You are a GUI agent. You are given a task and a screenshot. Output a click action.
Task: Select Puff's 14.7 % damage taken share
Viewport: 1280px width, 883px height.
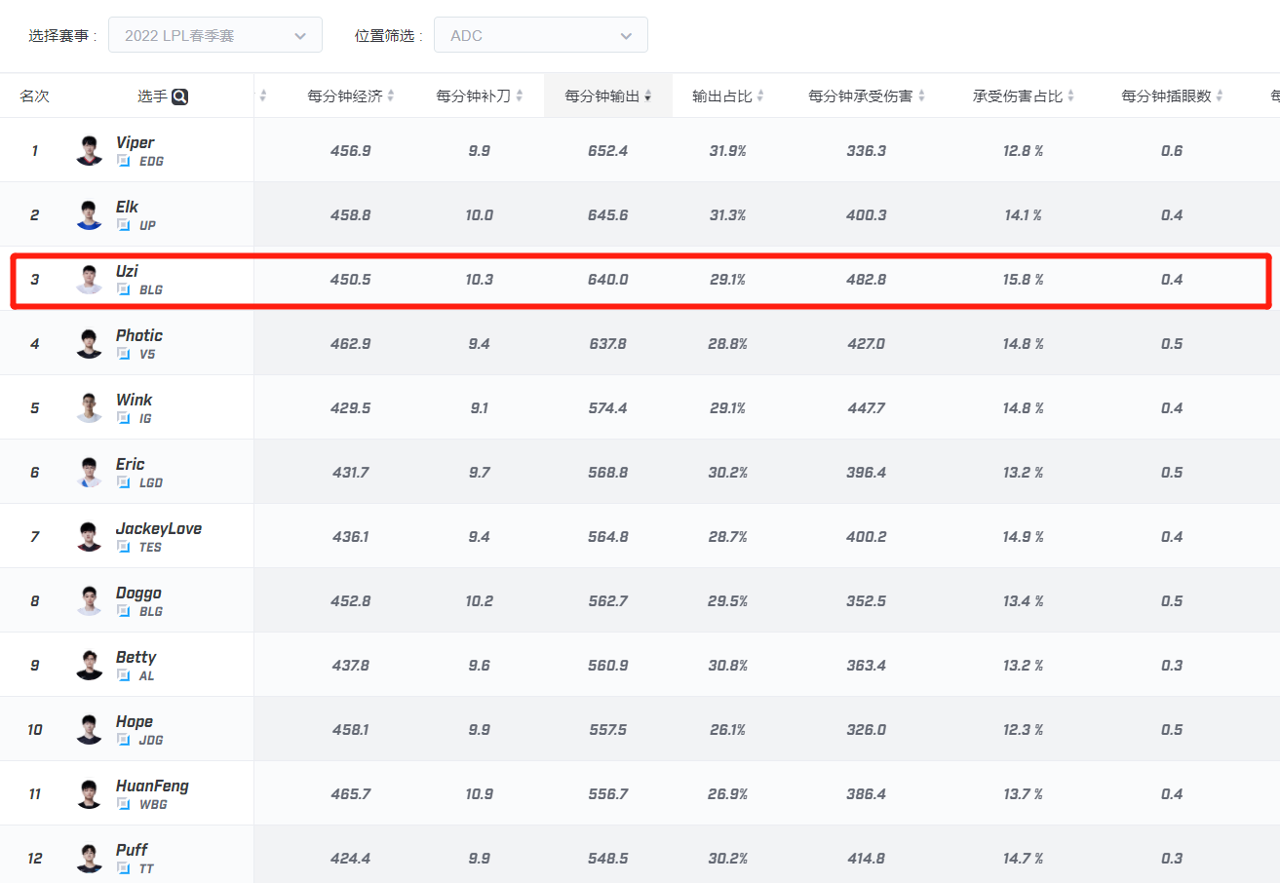click(x=1024, y=859)
